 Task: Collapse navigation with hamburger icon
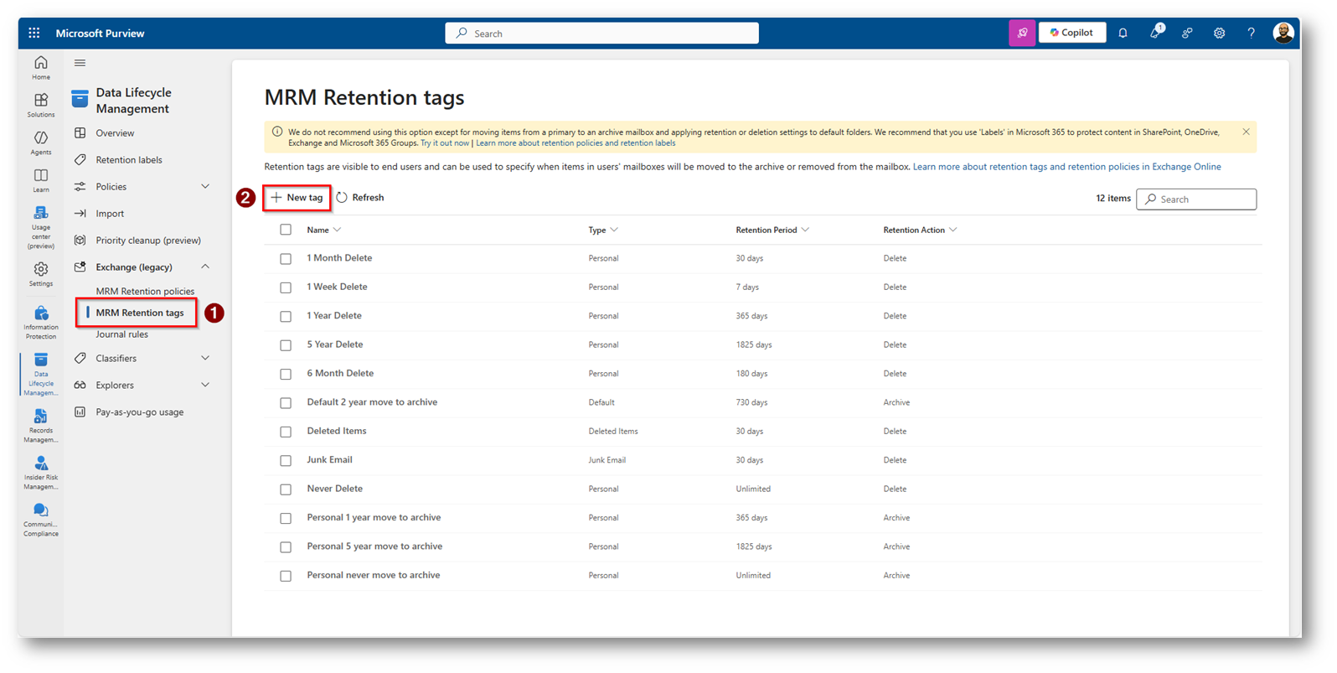pos(80,63)
